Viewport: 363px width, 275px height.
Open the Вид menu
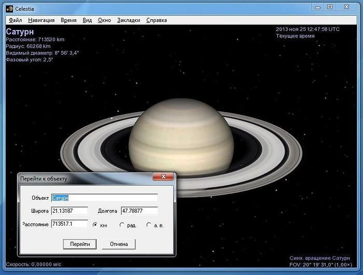coord(87,20)
